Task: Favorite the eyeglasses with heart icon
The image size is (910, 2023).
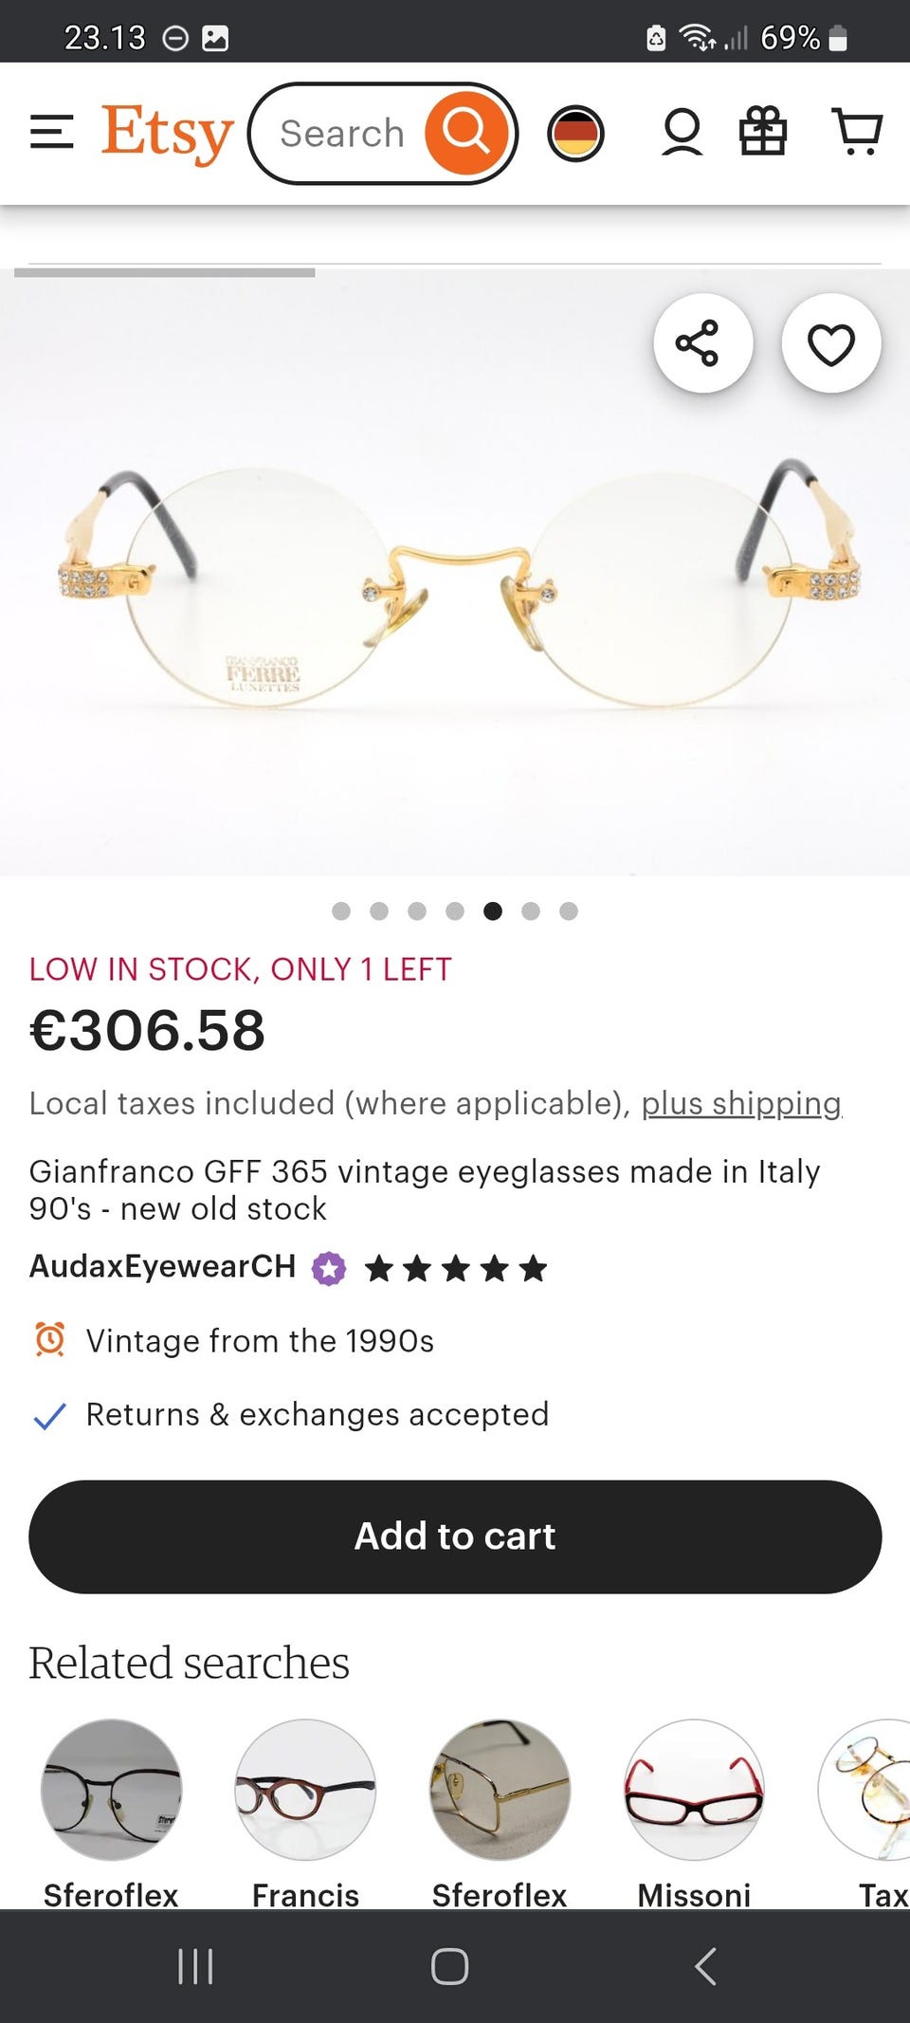Action: pos(831,343)
